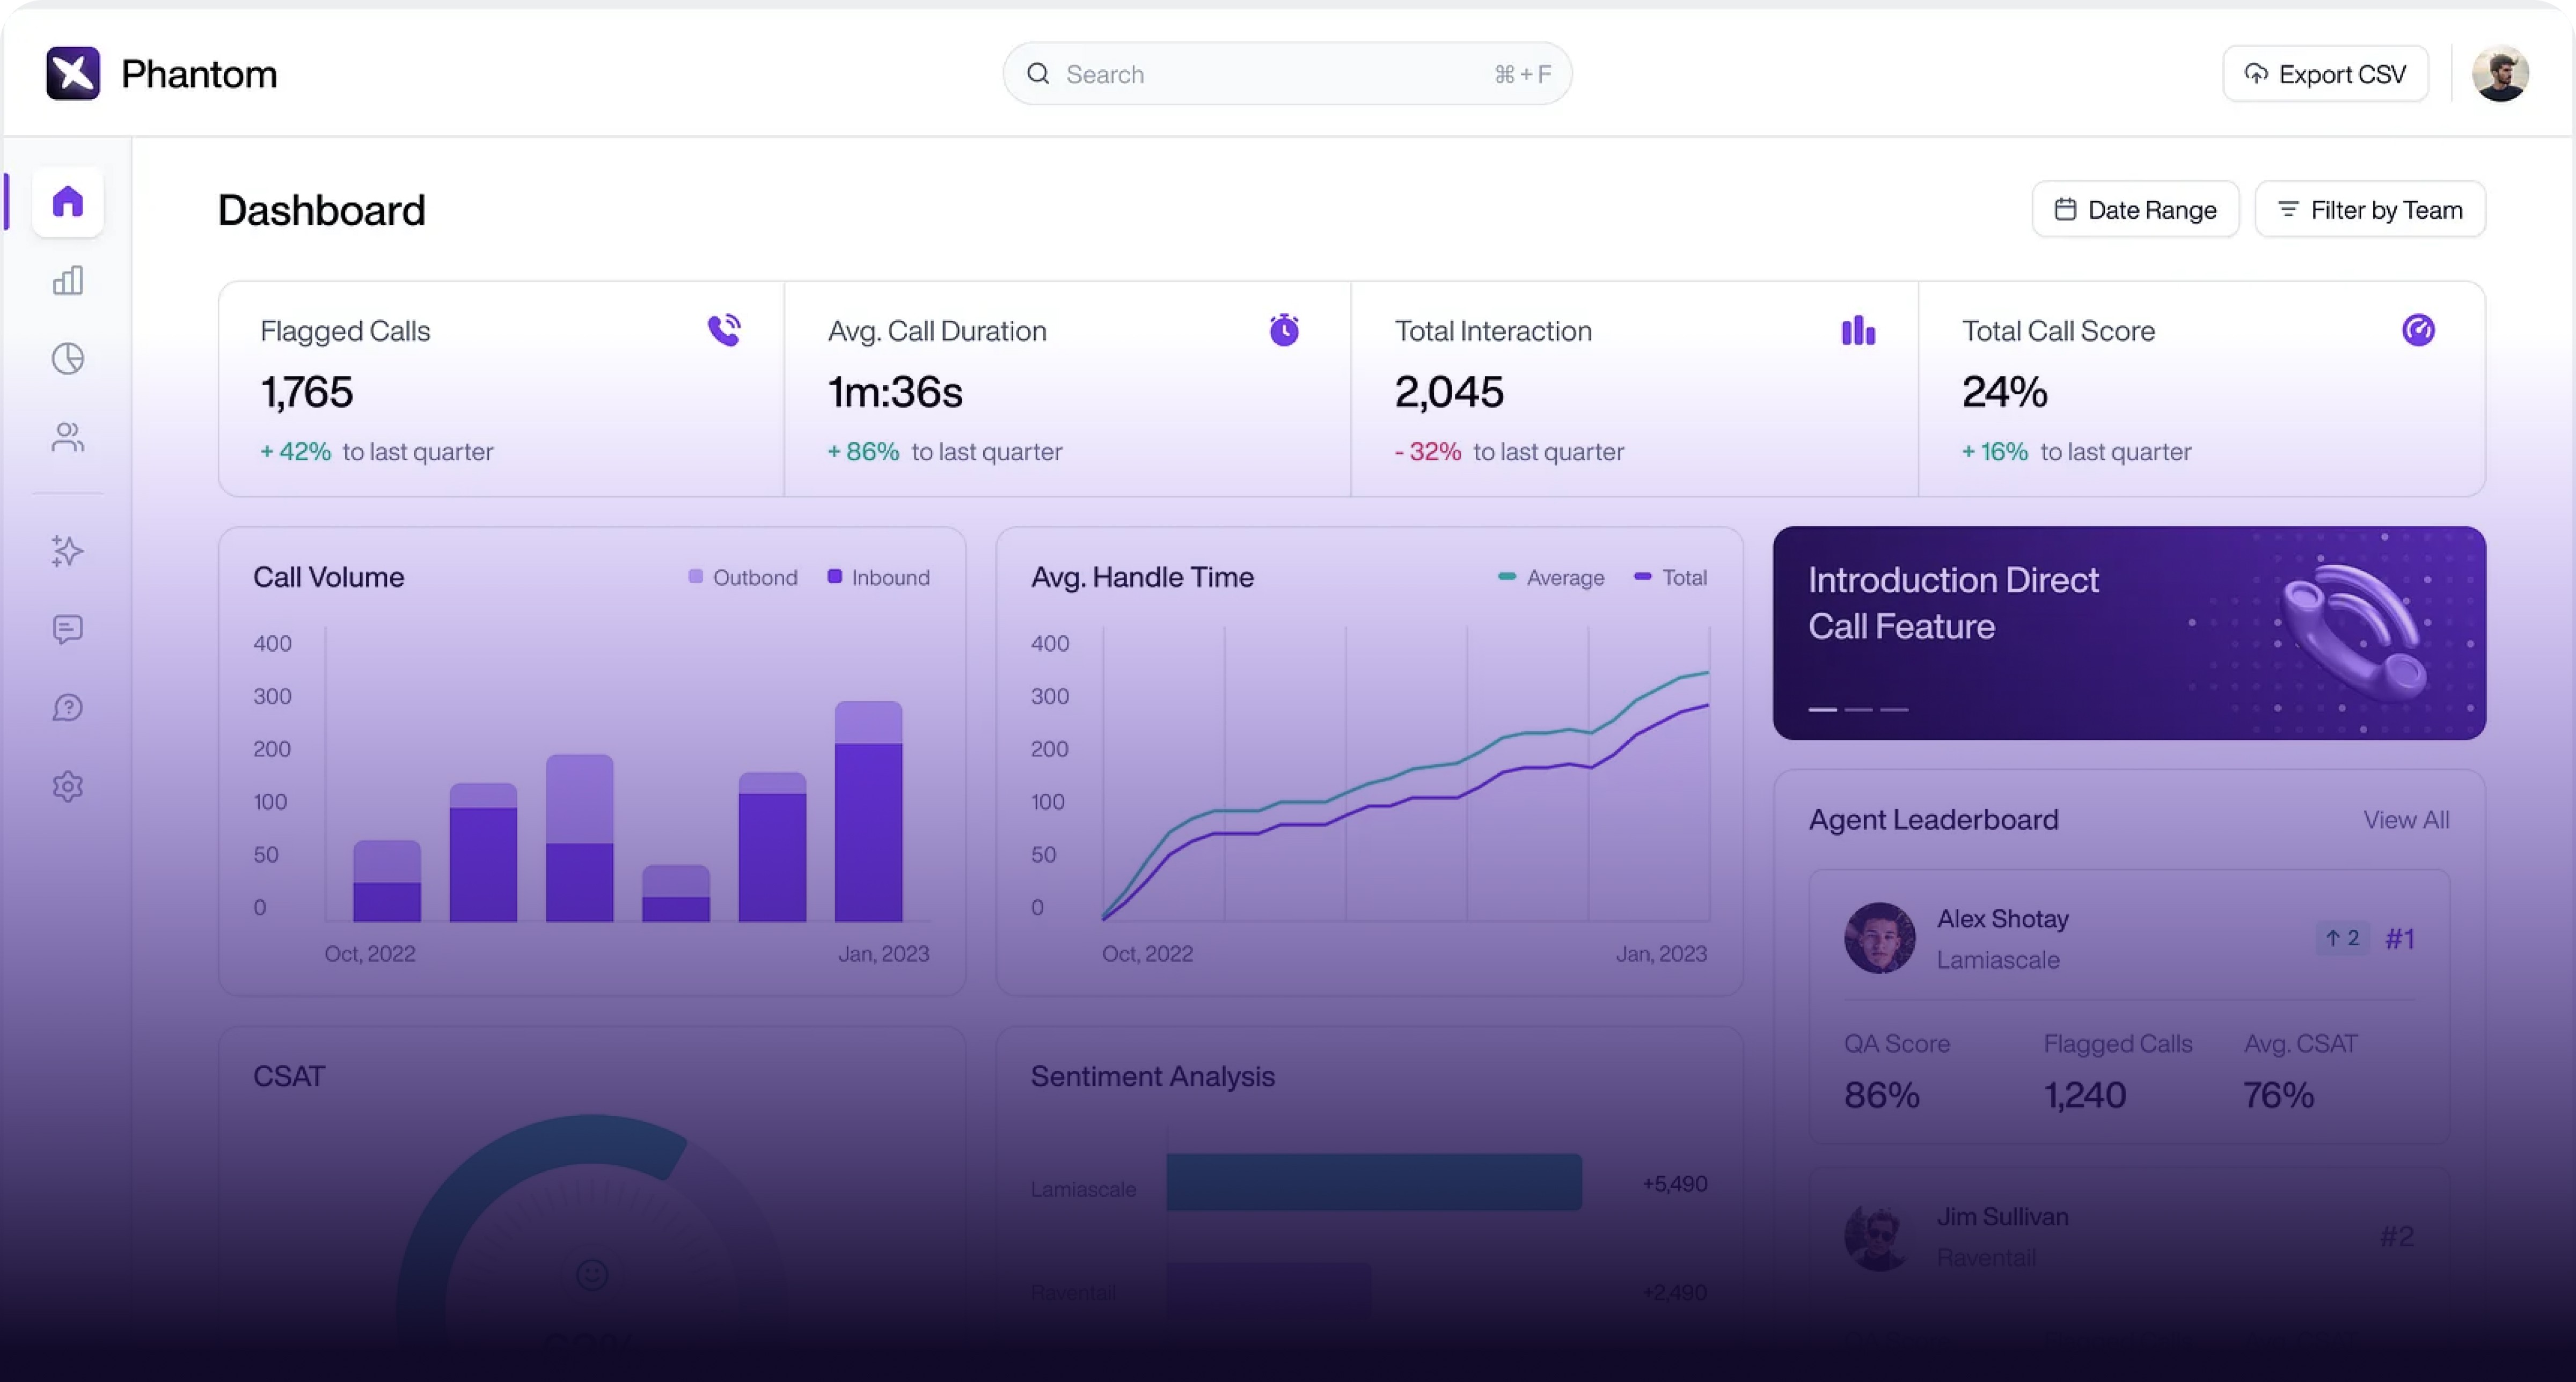The width and height of the screenshot is (2576, 1382).
Task: Click the Dashboard page heading
Action: coord(321,210)
